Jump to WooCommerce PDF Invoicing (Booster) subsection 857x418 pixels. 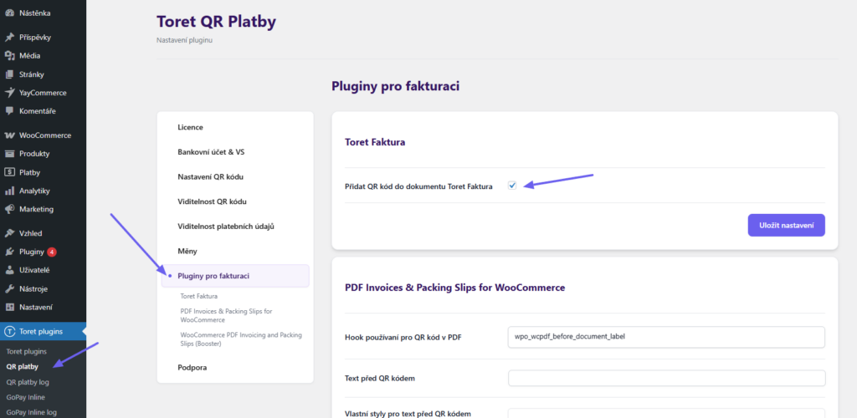click(x=241, y=339)
